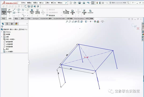Toggle the Sketch (草图绘制) mode button

pos(4,11)
